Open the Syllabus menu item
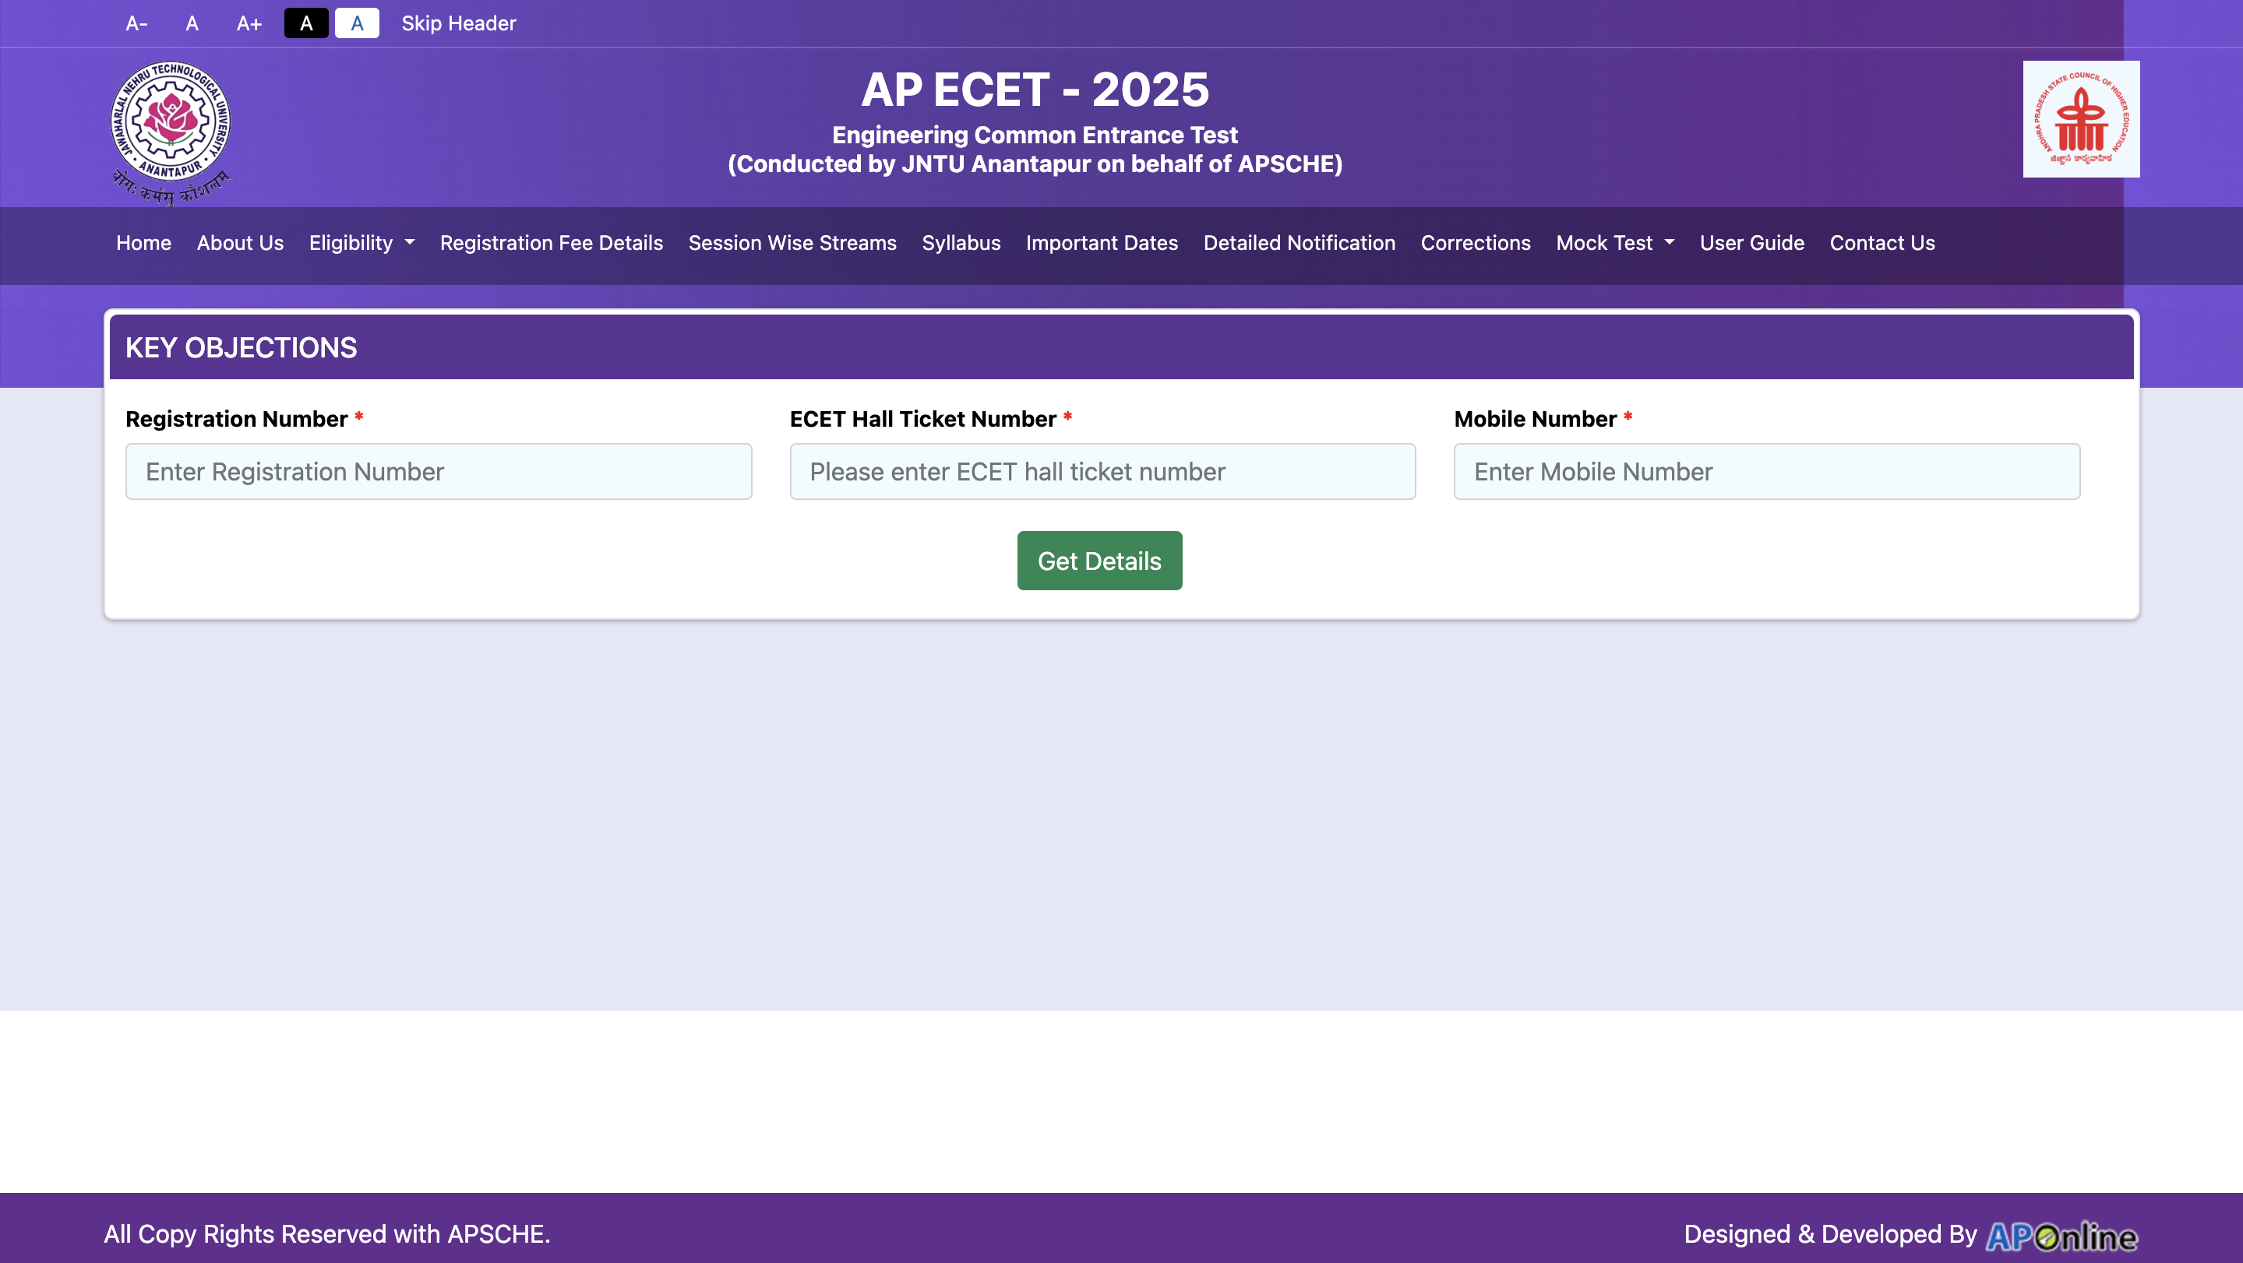The image size is (2243, 1263). point(961,243)
